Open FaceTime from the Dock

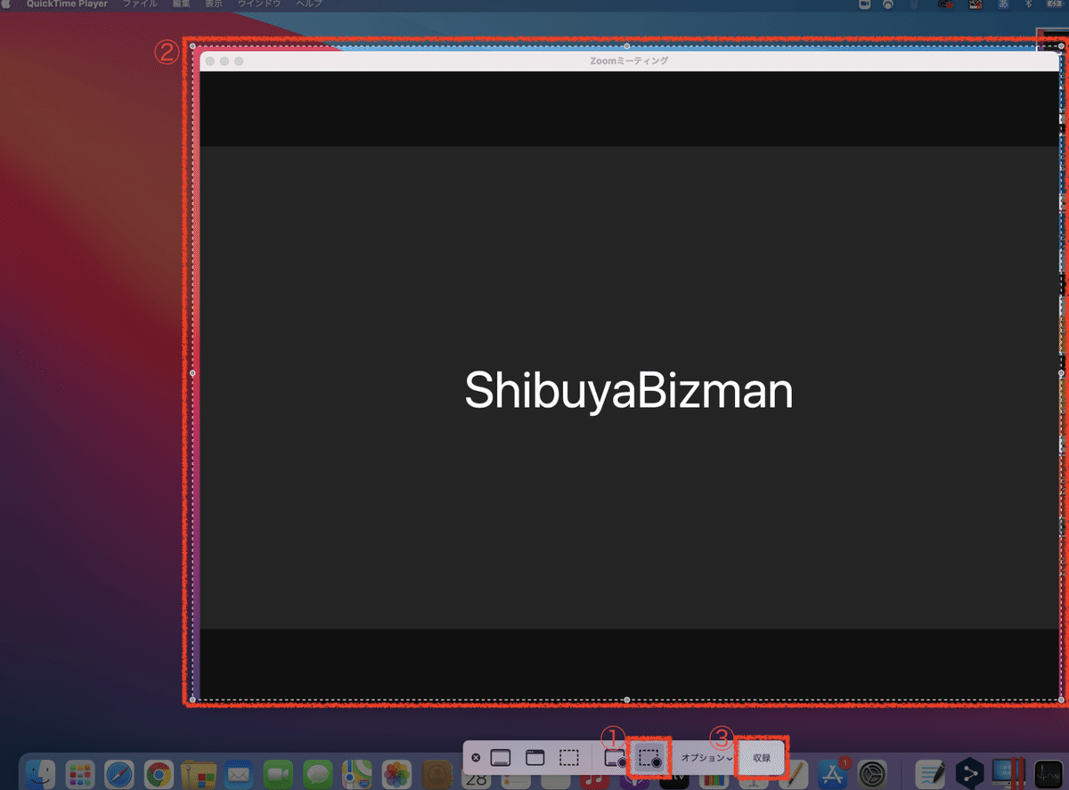[x=278, y=774]
